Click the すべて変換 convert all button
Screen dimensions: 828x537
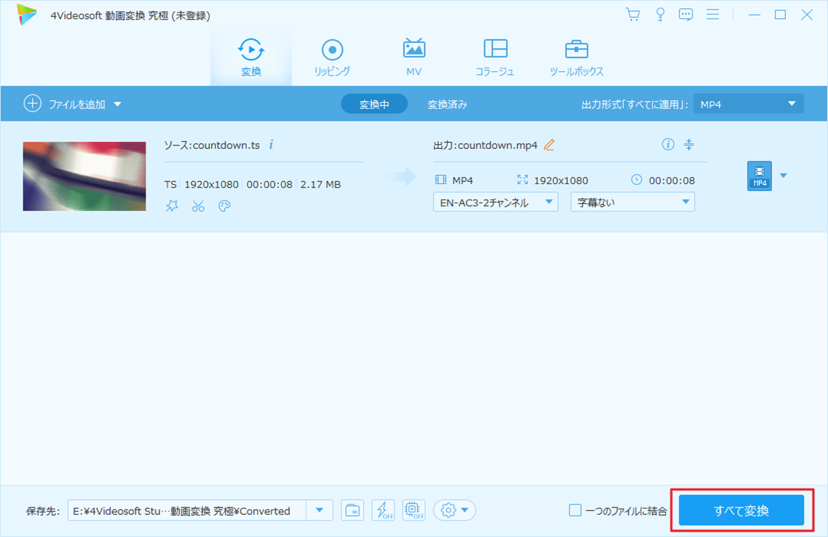coord(741,510)
